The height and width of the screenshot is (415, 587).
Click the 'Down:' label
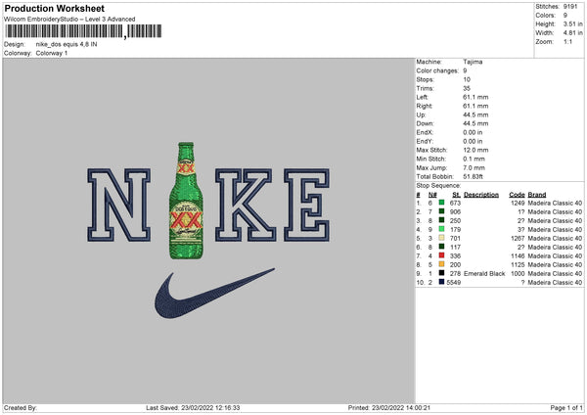click(425, 123)
